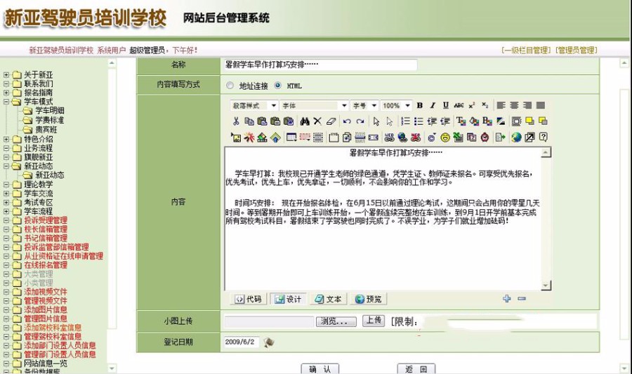This screenshot has width=632, height=374.
Task: Apply subscript formatting
Action: [485, 105]
